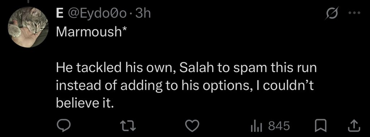Viewport: 370px width, 137px height.
Task: Like the tweet with the heart icon
Action: (192, 126)
